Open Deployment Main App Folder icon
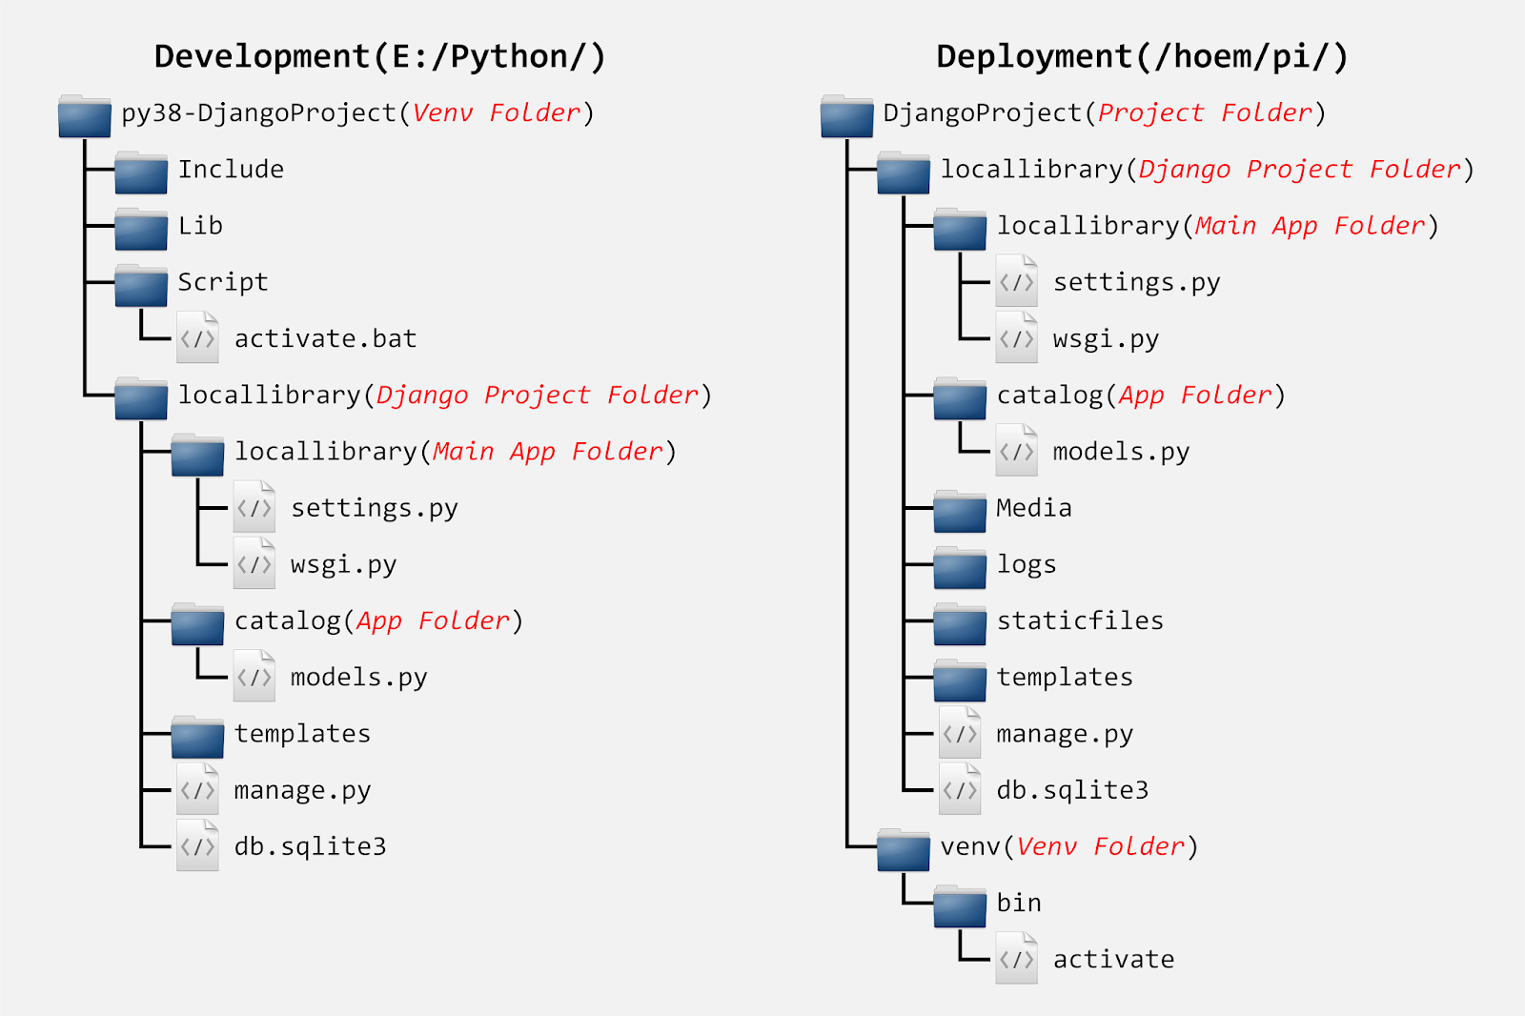 pyautogui.click(x=960, y=229)
